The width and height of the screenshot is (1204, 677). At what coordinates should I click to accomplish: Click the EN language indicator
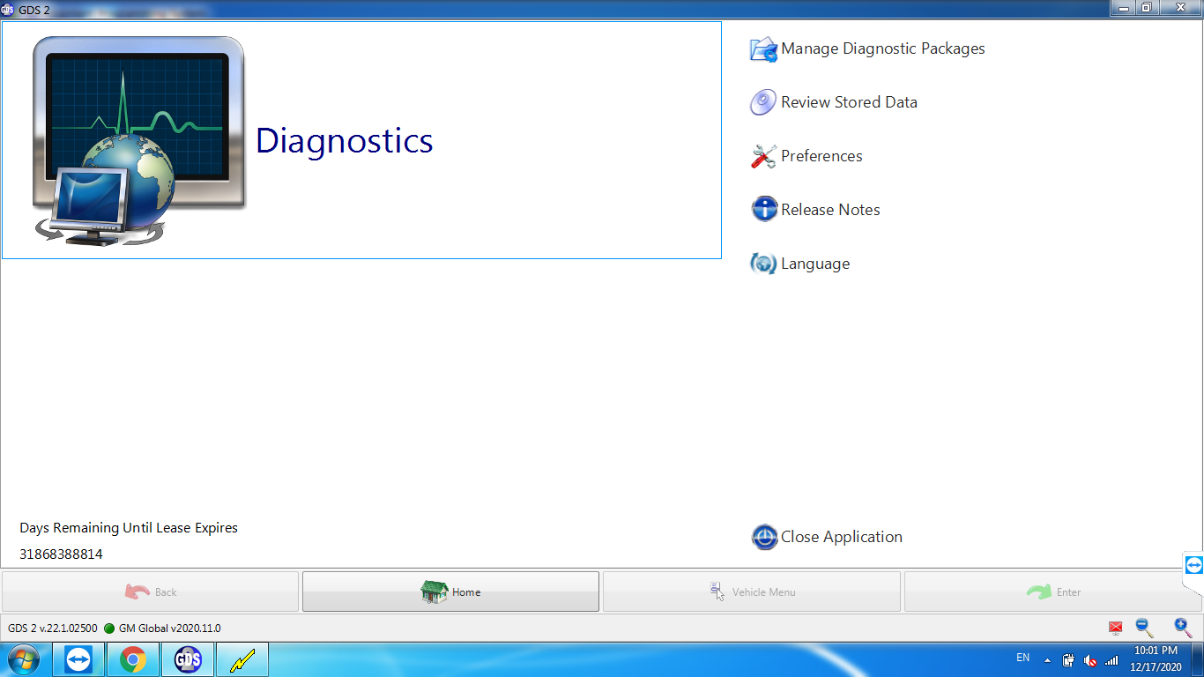point(1022,658)
